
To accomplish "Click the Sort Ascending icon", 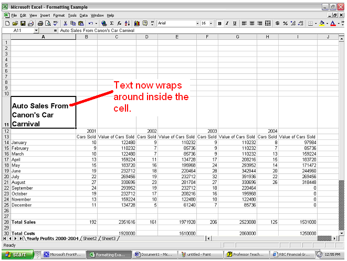I will pos(126,24).
